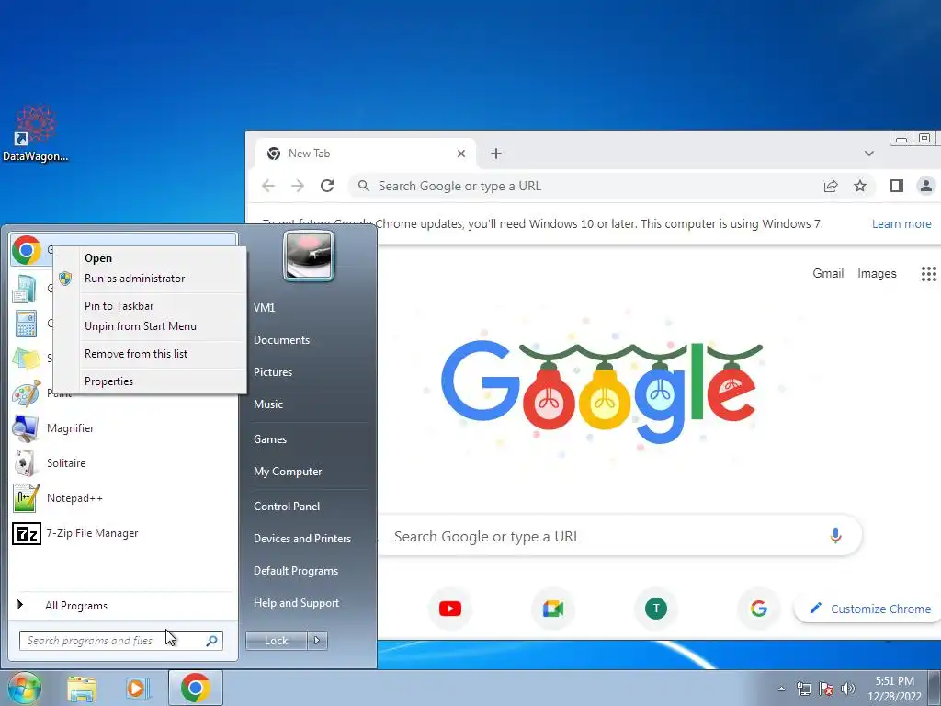Expand the arrow next to Lock
The width and height of the screenshot is (941, 706).
pyautogui.click(x=317, y=641)
